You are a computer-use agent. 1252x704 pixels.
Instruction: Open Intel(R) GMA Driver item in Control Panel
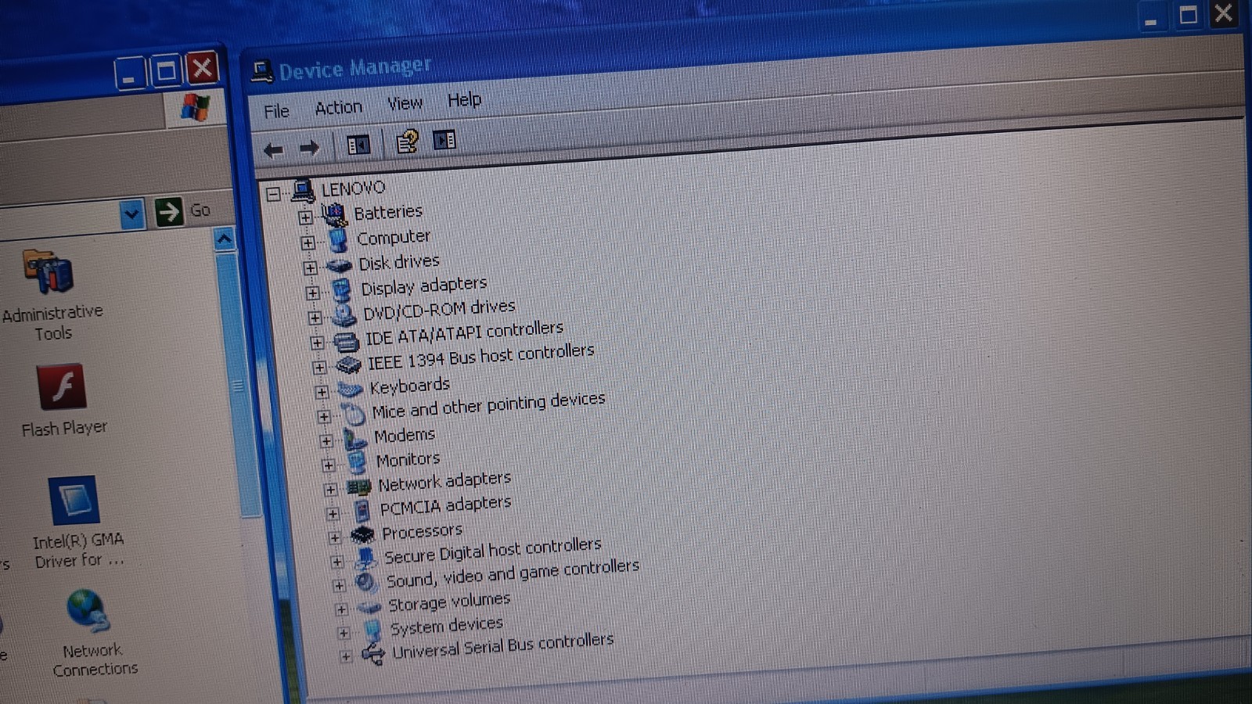point(77,523)
